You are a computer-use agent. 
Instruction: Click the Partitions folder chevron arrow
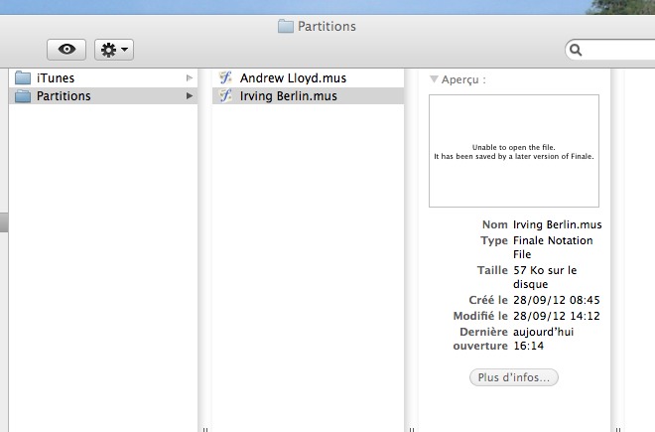[190, 96]
